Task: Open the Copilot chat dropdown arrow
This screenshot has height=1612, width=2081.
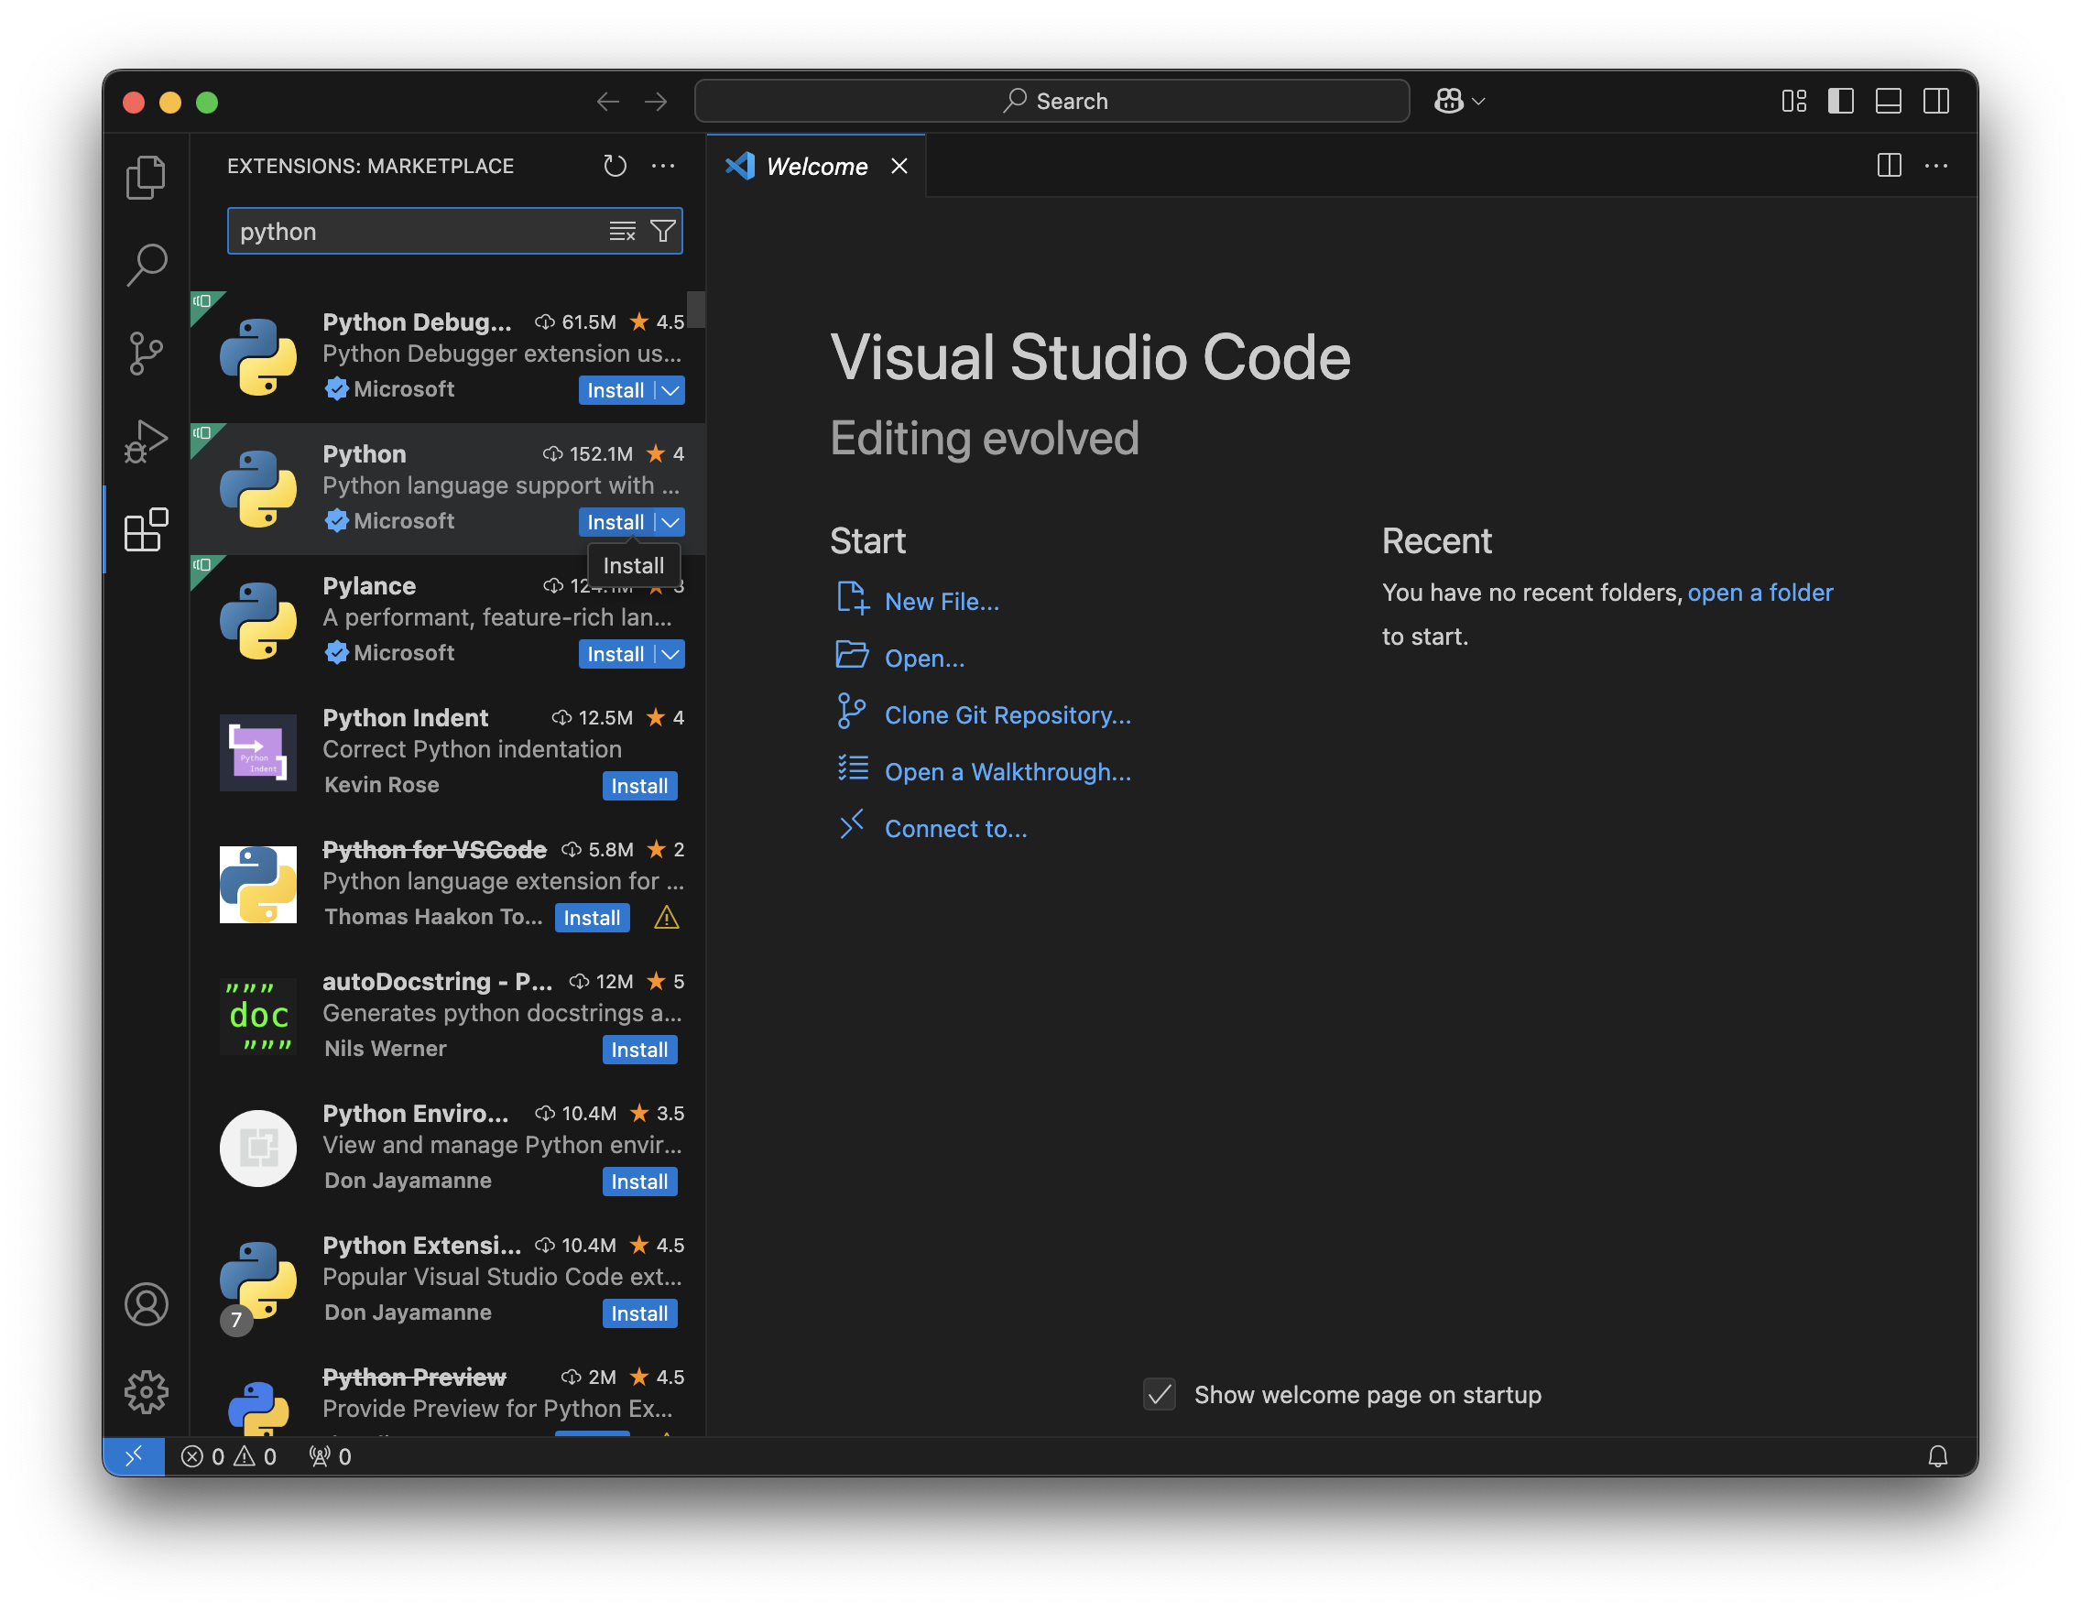Action: click(x=1479, y=101)
